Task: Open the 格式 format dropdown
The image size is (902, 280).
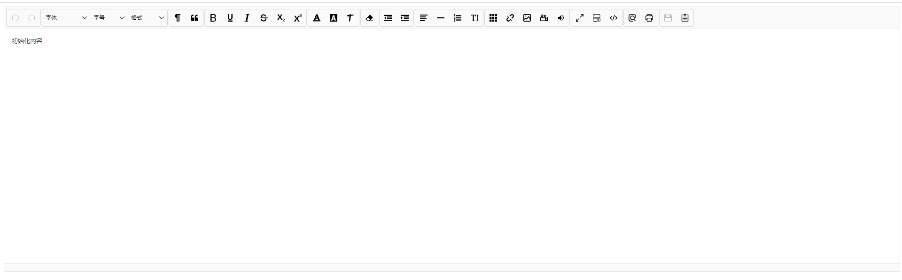Action: tap(148, 18)
